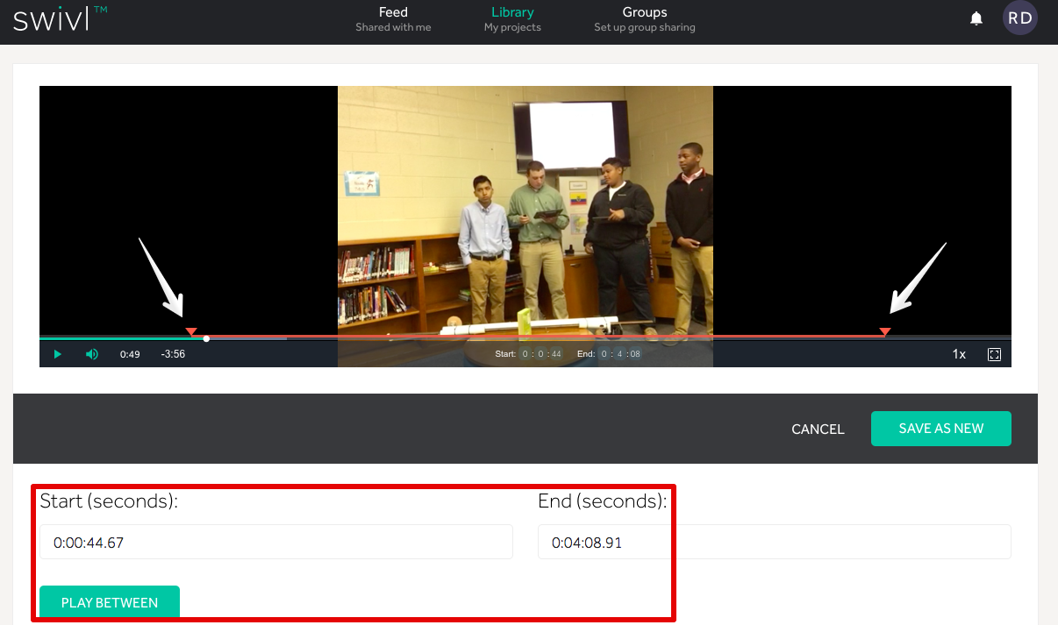This screenshot has height=625, width=1058.
Task: Open the 1x playback speed selector
Action: 959,354
